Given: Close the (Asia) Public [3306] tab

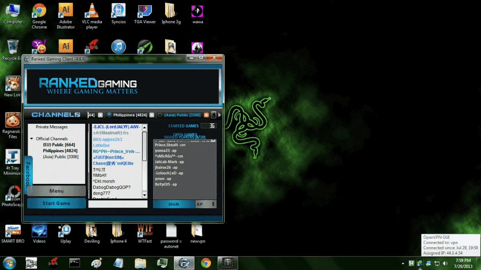Looking at the screenshot, I should tap(206, 115).
